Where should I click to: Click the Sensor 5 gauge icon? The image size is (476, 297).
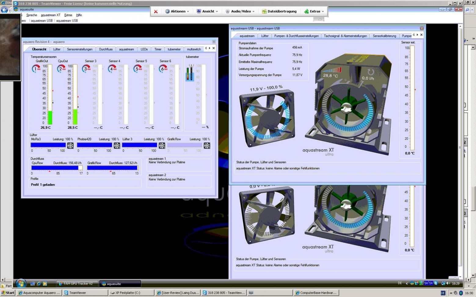pos(138,69)
